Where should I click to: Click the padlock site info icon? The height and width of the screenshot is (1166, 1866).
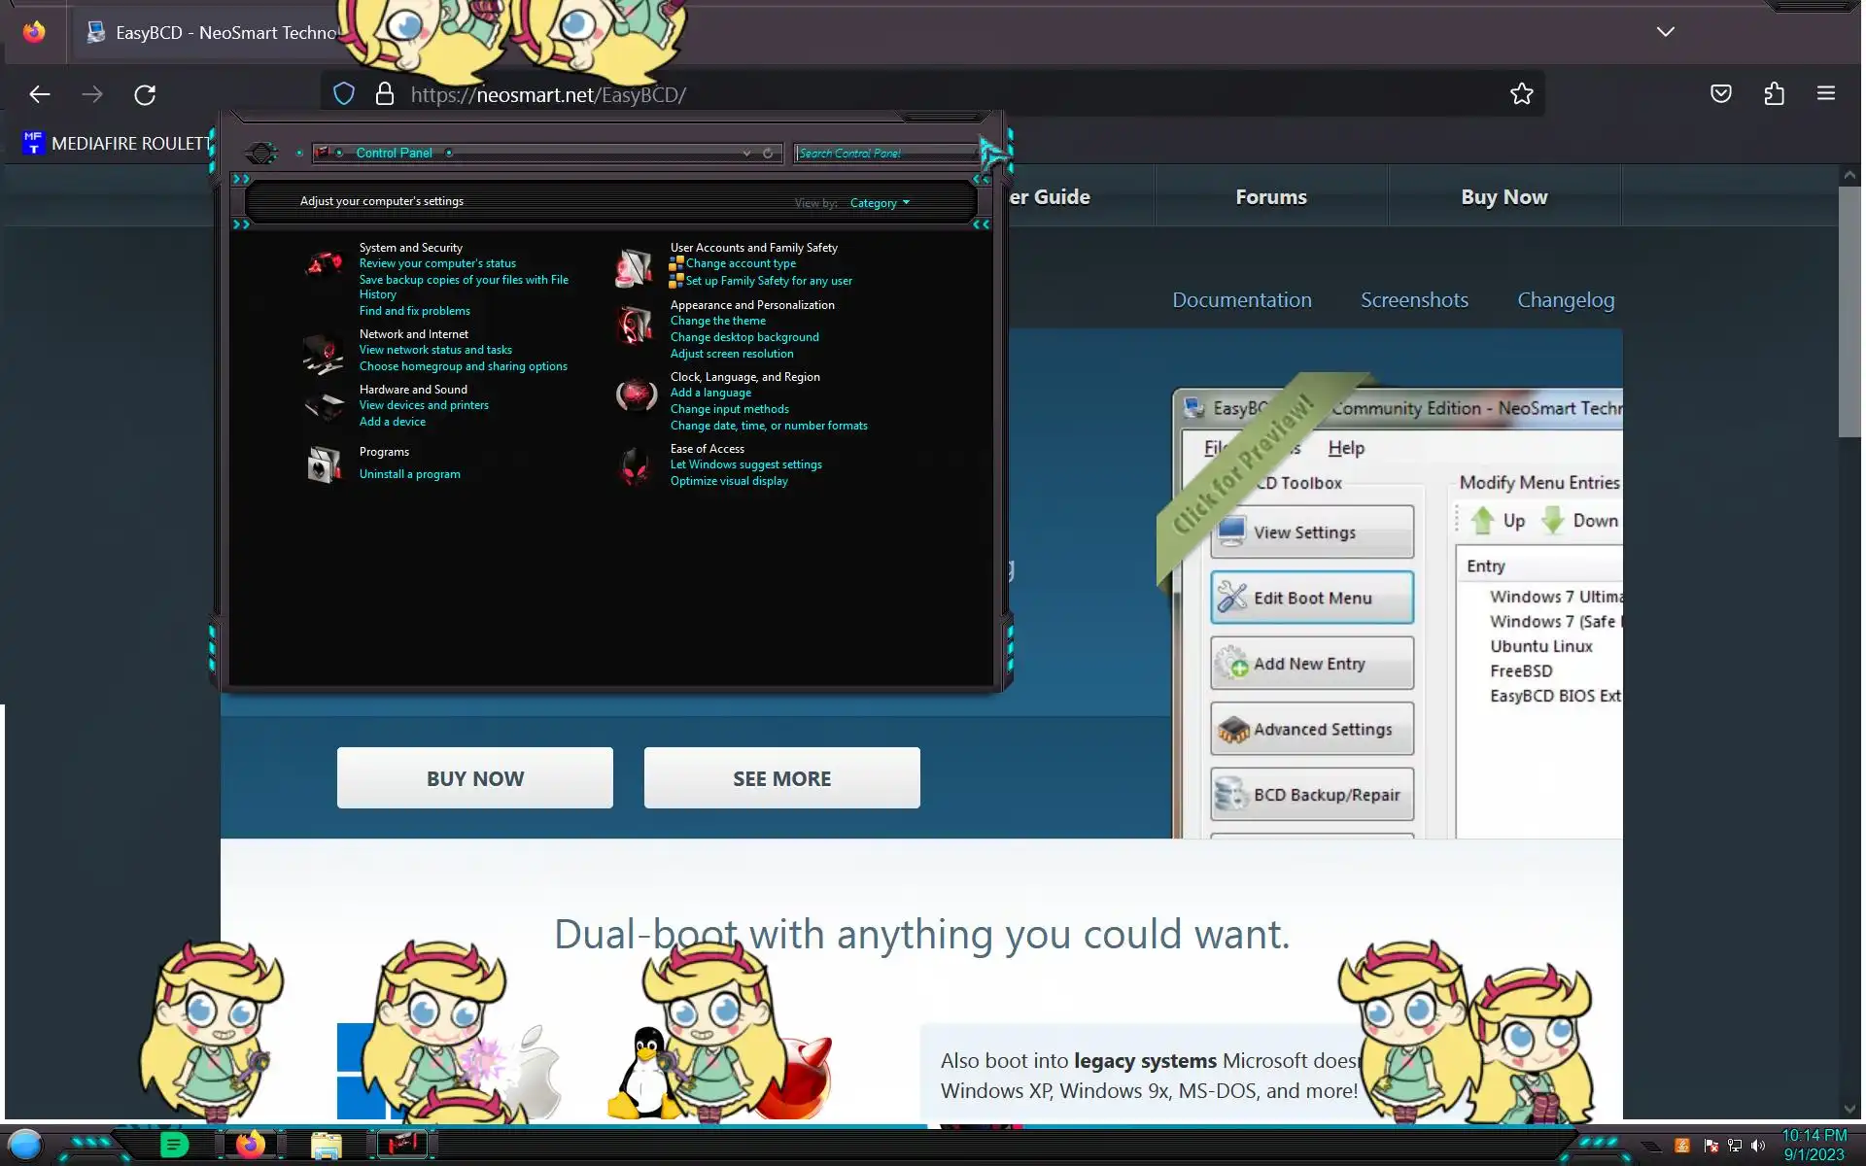point(385,94)
